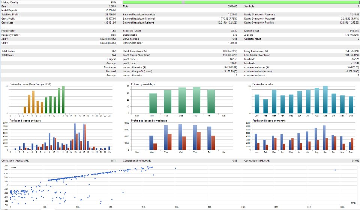Click the Sep bar in Entries by months
This screenshot has height=210, width=360.
pos(325,100)
